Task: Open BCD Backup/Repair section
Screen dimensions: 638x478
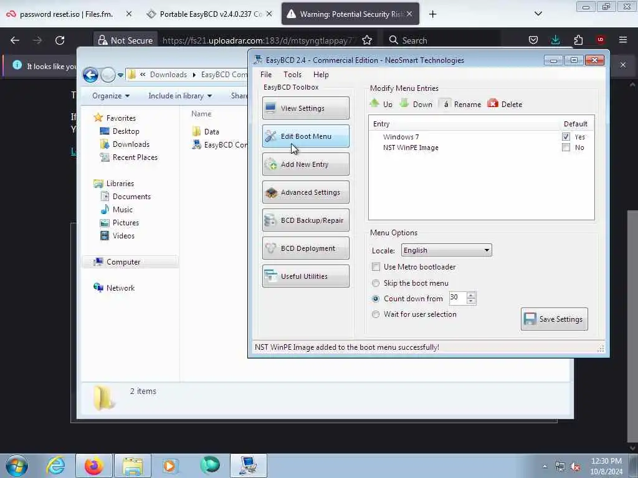Action: pos(305,220)
